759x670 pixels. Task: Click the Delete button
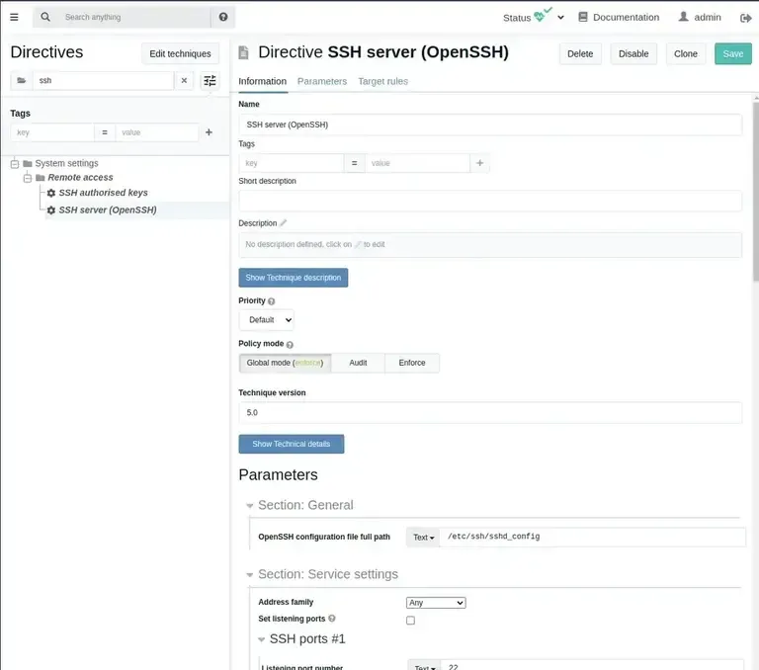[x=580, y=53]
